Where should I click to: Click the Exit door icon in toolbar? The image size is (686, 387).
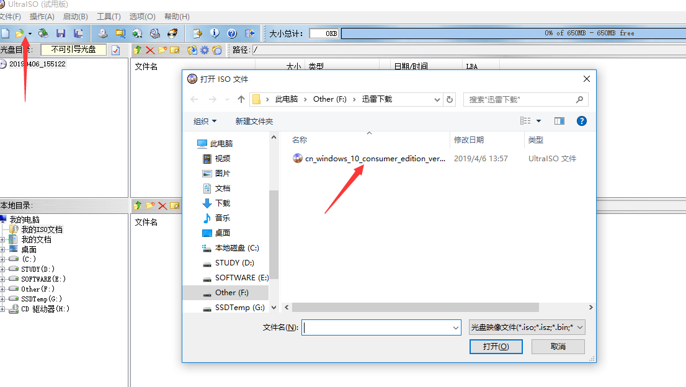pyautogui.click(x=250, y=33)
